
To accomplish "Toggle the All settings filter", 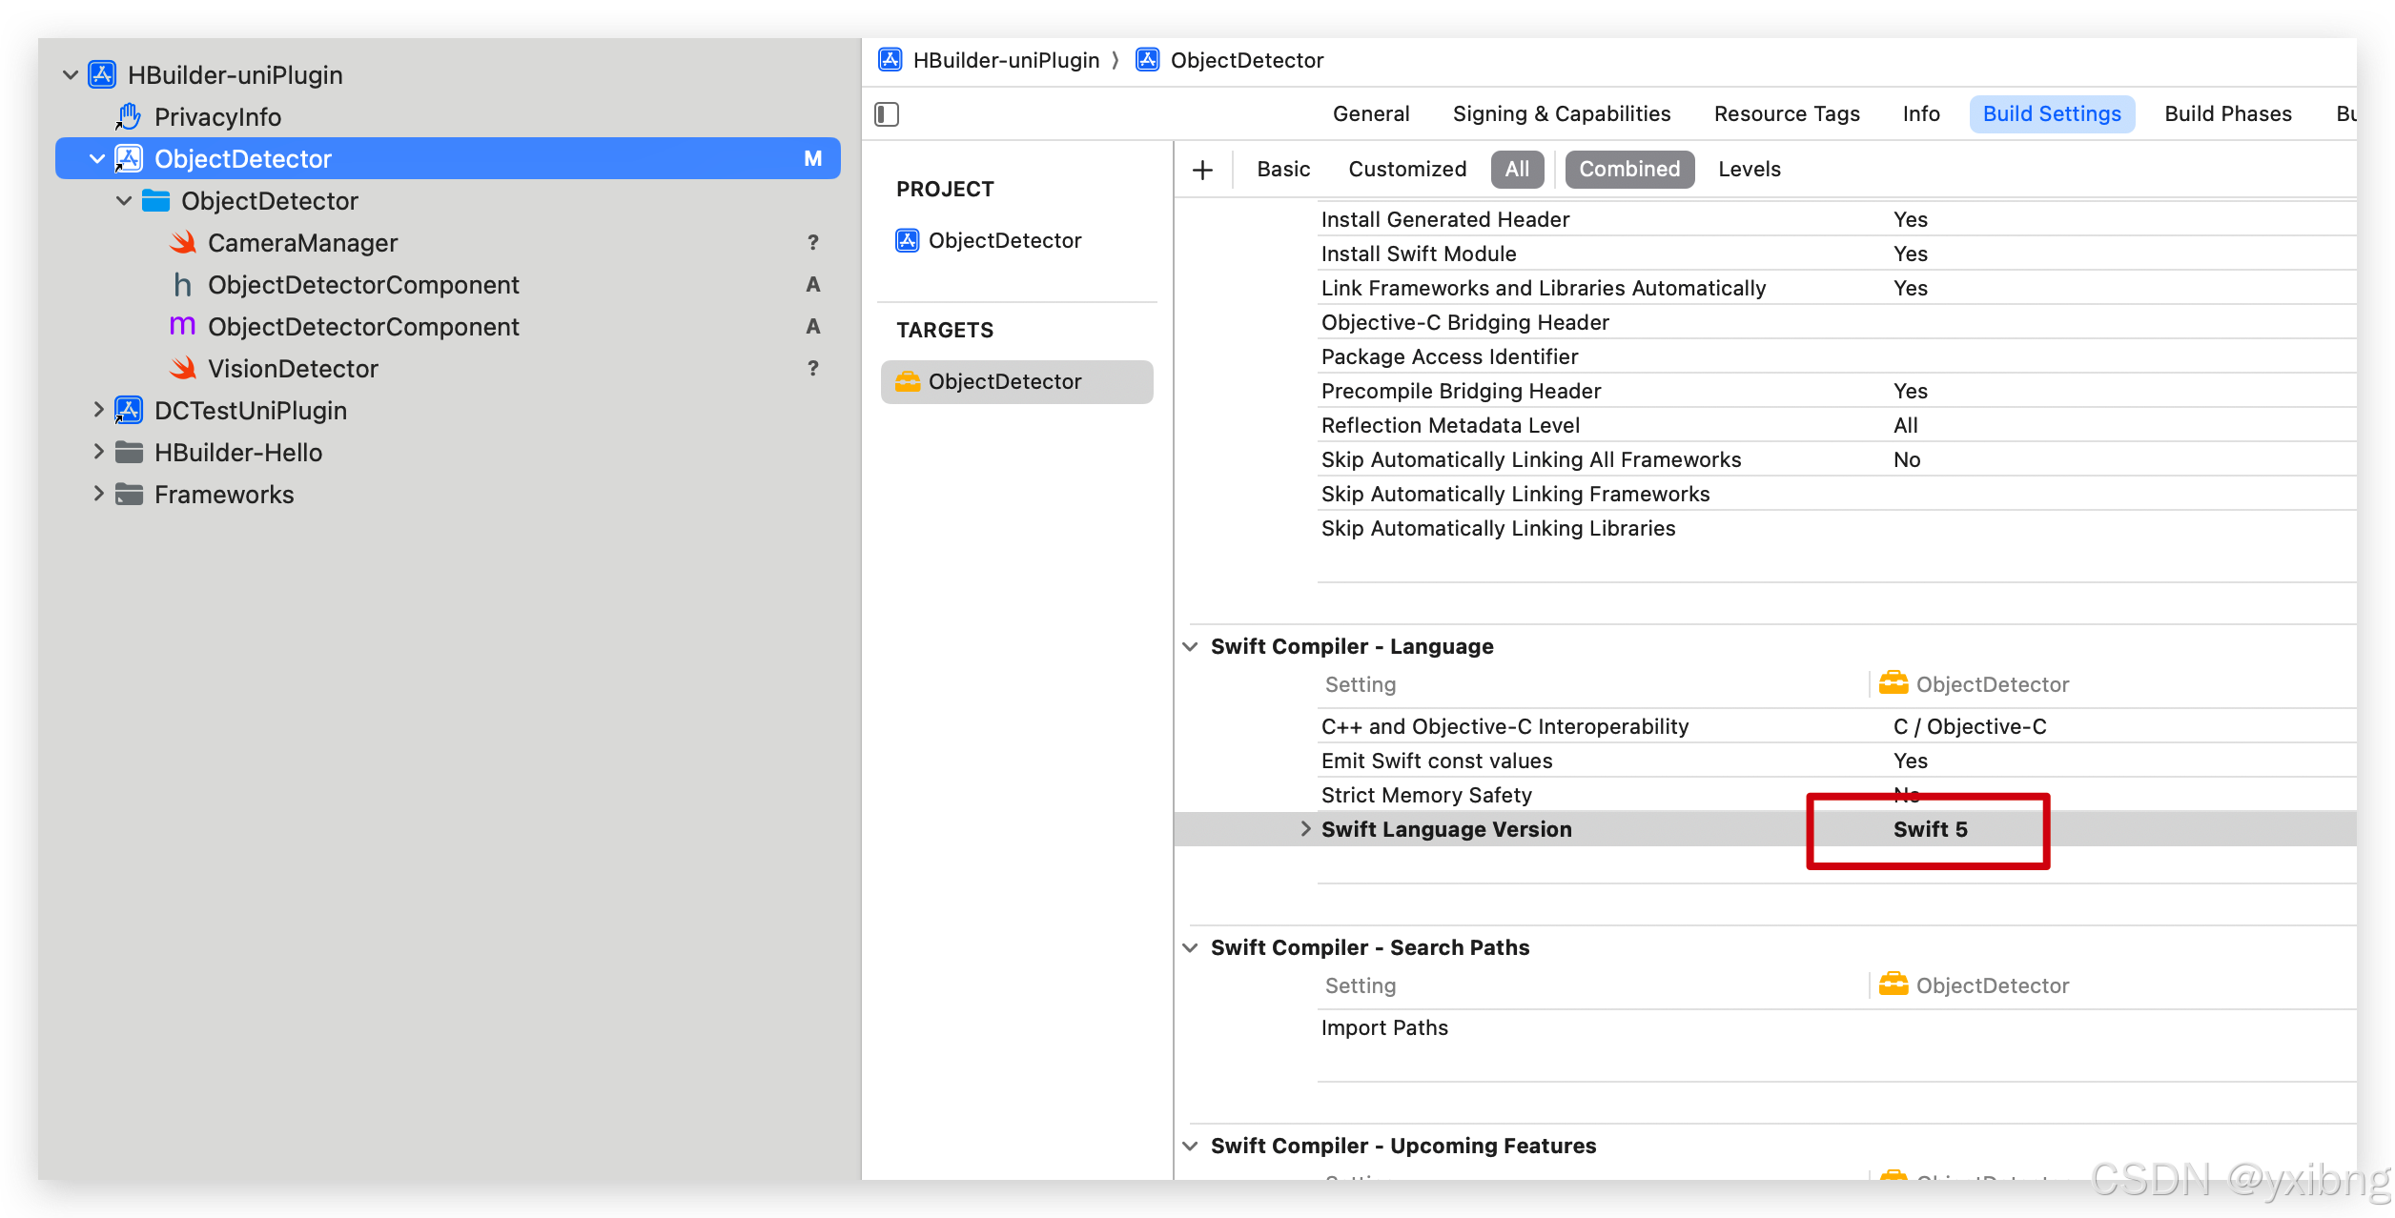I will pos(1516,170).
